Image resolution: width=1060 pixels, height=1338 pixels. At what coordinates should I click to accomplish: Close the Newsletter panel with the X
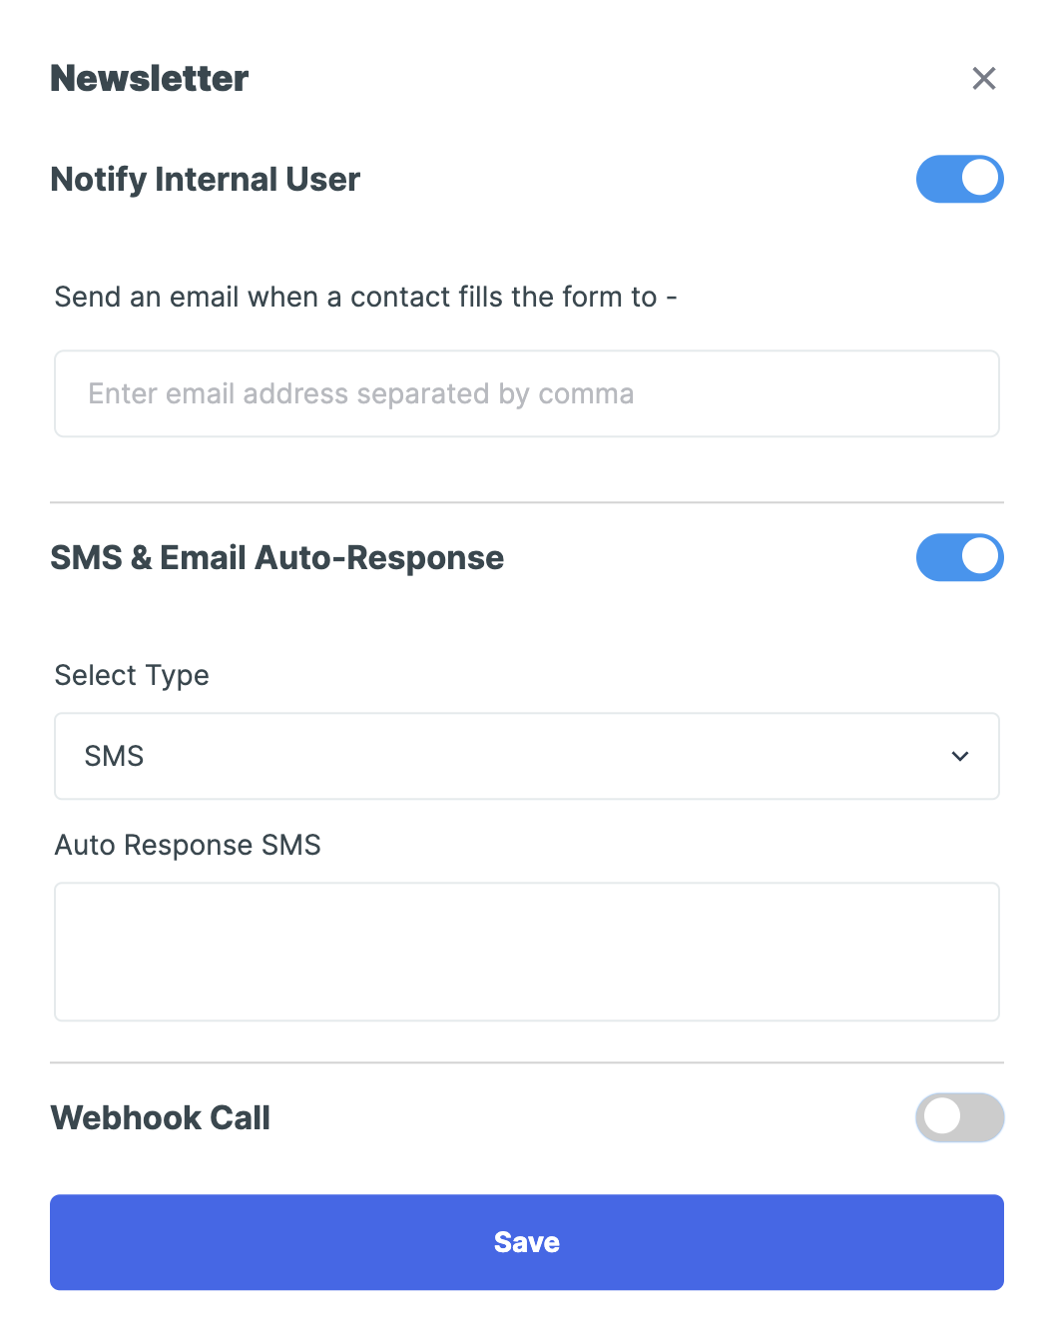tap(983, 79)
